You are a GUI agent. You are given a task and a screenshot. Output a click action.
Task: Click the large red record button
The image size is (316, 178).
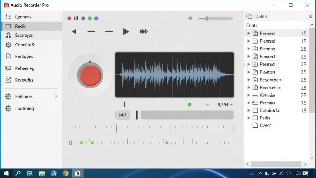click(90, 75)
